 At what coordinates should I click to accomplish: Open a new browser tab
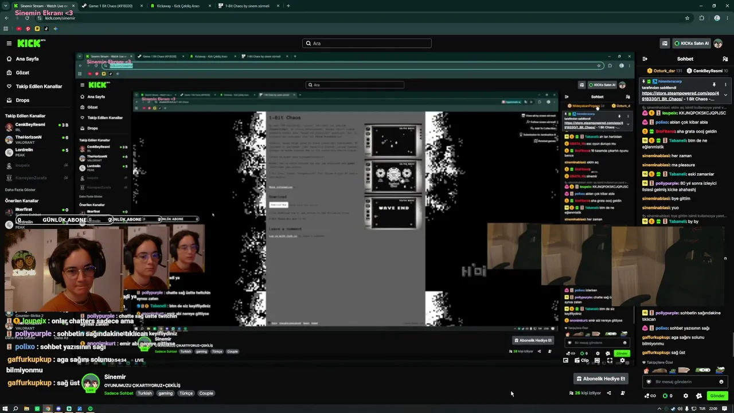coord(288,6)
